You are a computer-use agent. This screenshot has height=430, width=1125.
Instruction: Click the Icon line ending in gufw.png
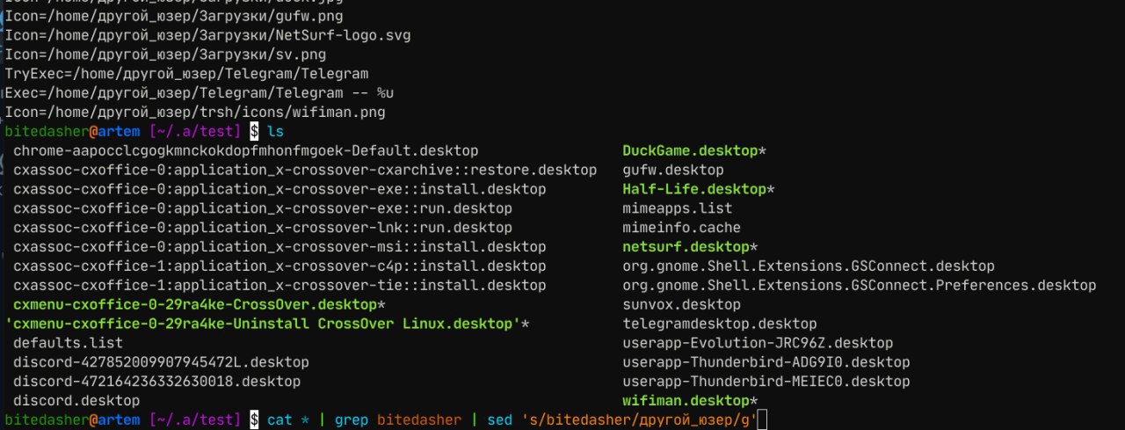coord(174,16)
